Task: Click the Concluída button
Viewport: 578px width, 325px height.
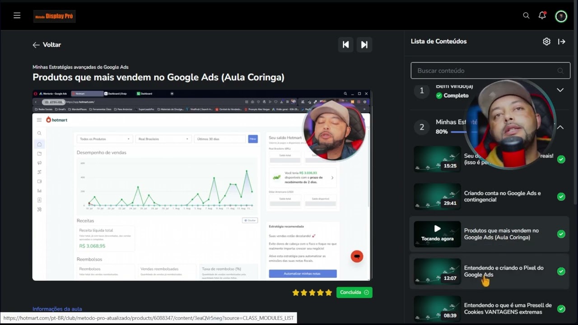Action: pyautogui.click(x=354, y=292)
